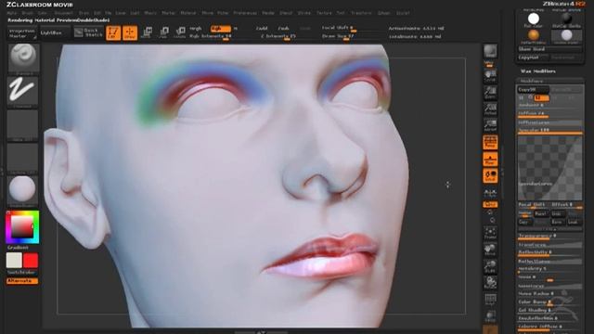This screenshot has width=594, height=334.
Task: Open the Texture menu
Action: point(324,13)
